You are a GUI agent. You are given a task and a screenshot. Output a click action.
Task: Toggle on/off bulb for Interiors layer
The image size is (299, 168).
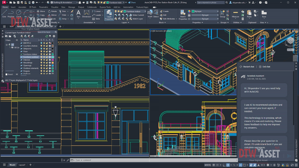(41, 60)
